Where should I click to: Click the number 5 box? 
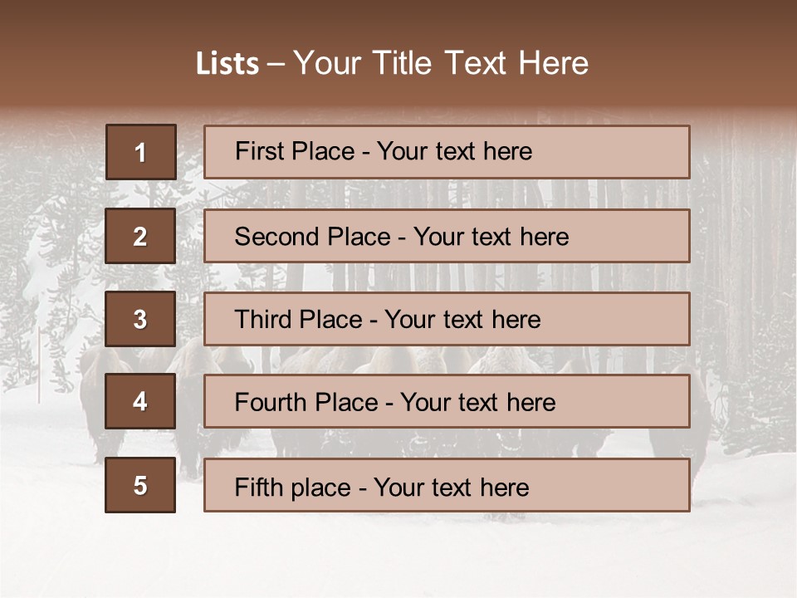[x=140, y=485]
